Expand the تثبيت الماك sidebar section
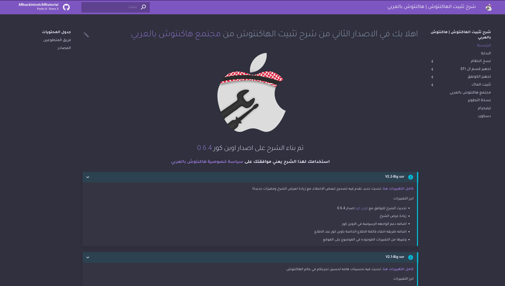This screenshot has height=286, width=505. point(432,85)
